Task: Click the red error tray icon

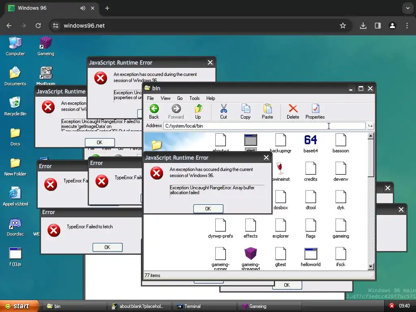Action: click(x=392, y=306)
